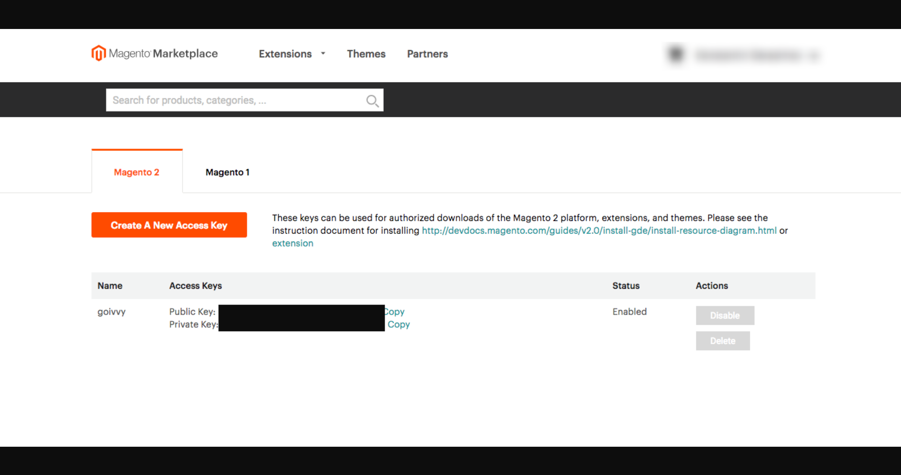The height and width of the screenshot is (475, 901).
Task: Click the Disable action button for goivvy
Action: click(x=724, y=316)
